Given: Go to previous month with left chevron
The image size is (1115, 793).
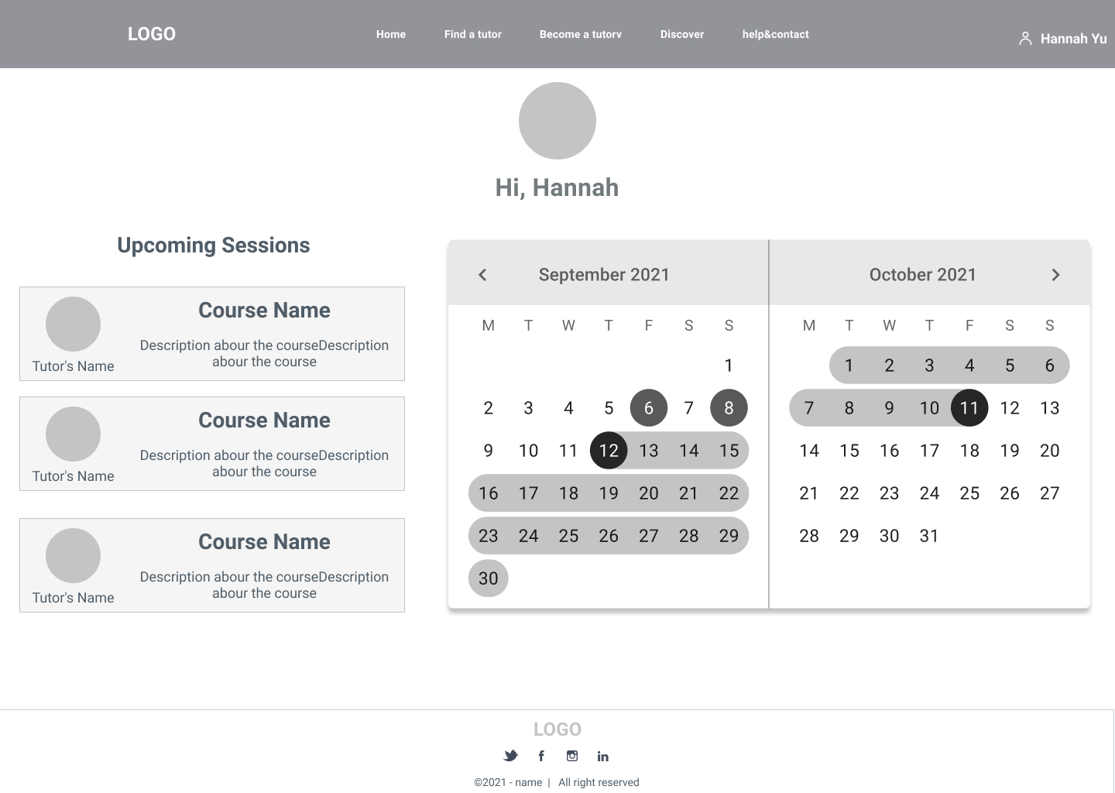Looking at the screenshot, I should coord(482,275).
